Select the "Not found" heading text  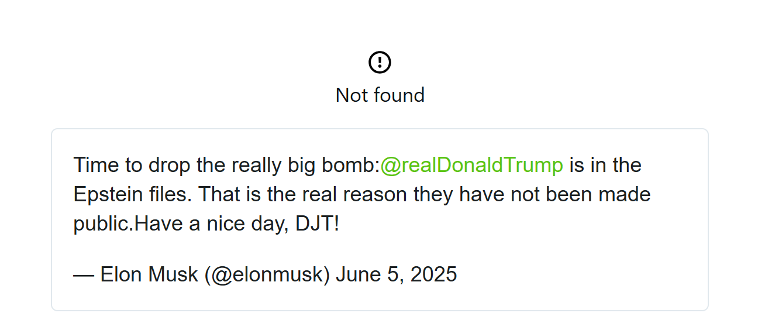click(380, 95)
